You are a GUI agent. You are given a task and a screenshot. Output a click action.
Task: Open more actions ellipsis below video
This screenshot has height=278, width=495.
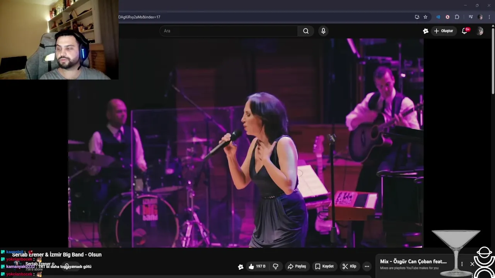367,266
